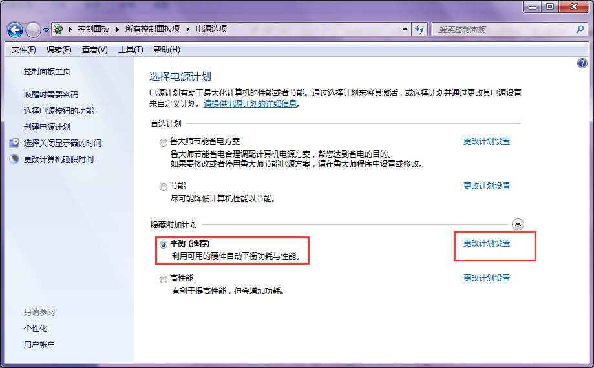Click text 有利于提高性能，但会增加功耗。
Viewport: 594px width, 368px height.
[228, 291]
